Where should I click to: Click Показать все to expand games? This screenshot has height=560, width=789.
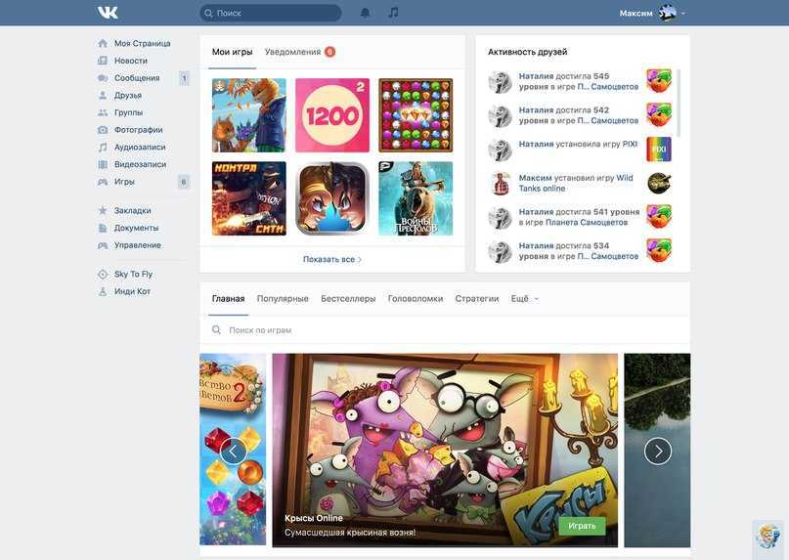click(332, 259)
